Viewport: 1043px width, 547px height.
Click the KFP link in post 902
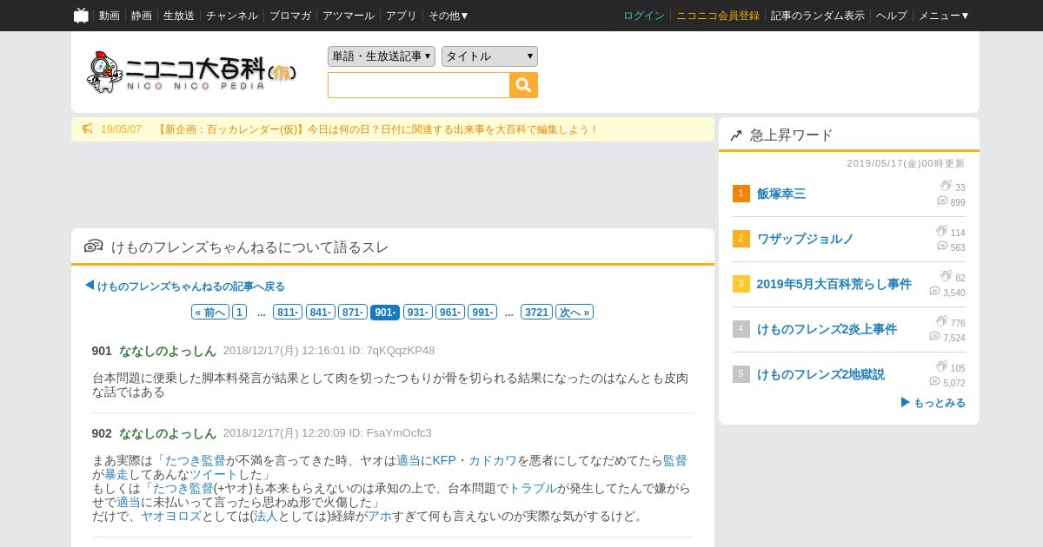[444, 460]
